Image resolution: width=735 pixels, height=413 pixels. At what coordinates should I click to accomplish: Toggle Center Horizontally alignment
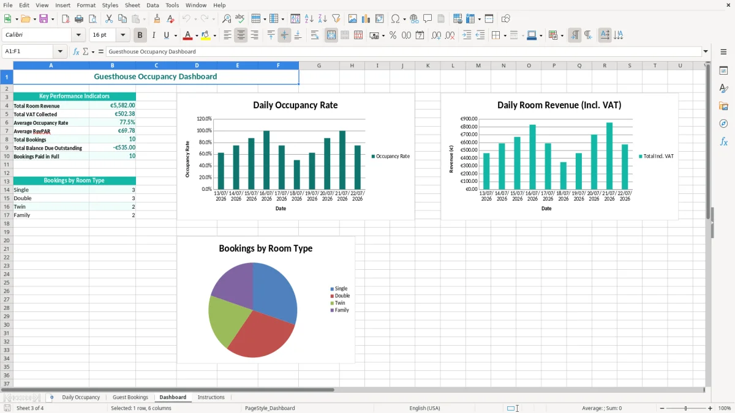pyautogui.click(x=241, y=35)
